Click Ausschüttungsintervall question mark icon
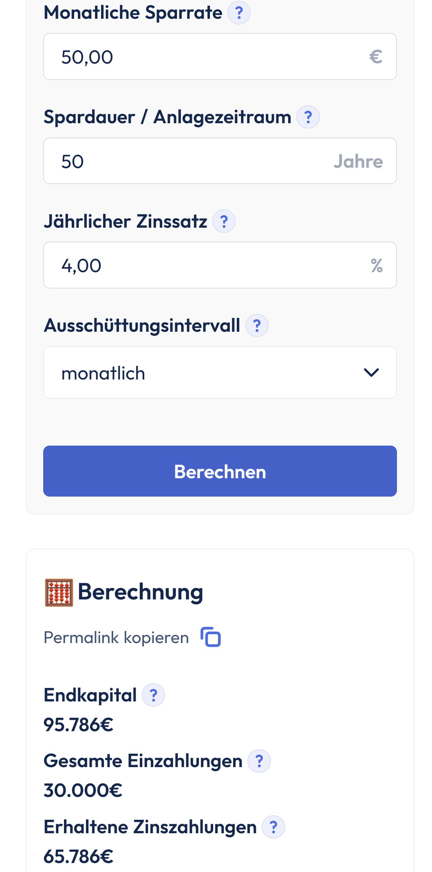The height and width of the screenshot is (872, 432). (x=257, y=326)
